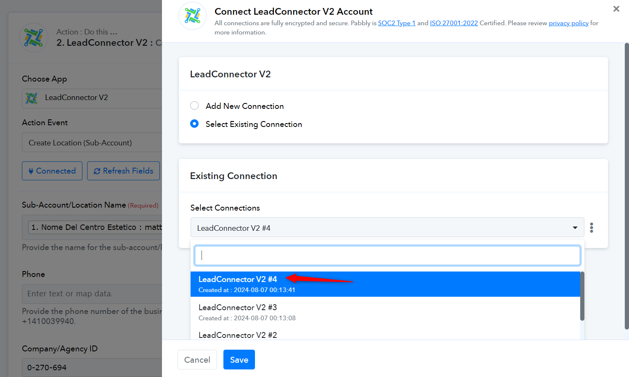The image size is (629, 377).
Task: Click the Company/Agency ID field
Action: (92, 367)
